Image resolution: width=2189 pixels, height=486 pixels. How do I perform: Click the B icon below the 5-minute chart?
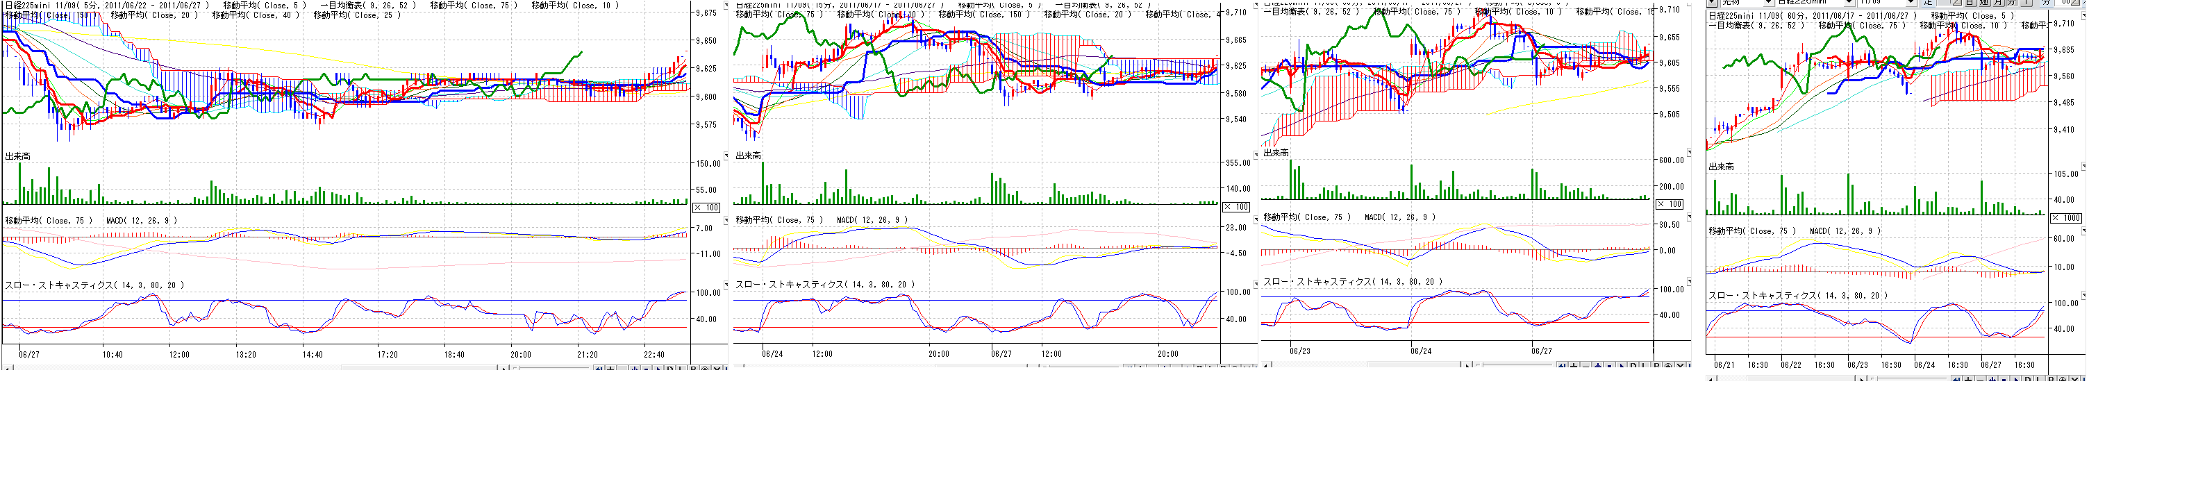coord(693,369)
